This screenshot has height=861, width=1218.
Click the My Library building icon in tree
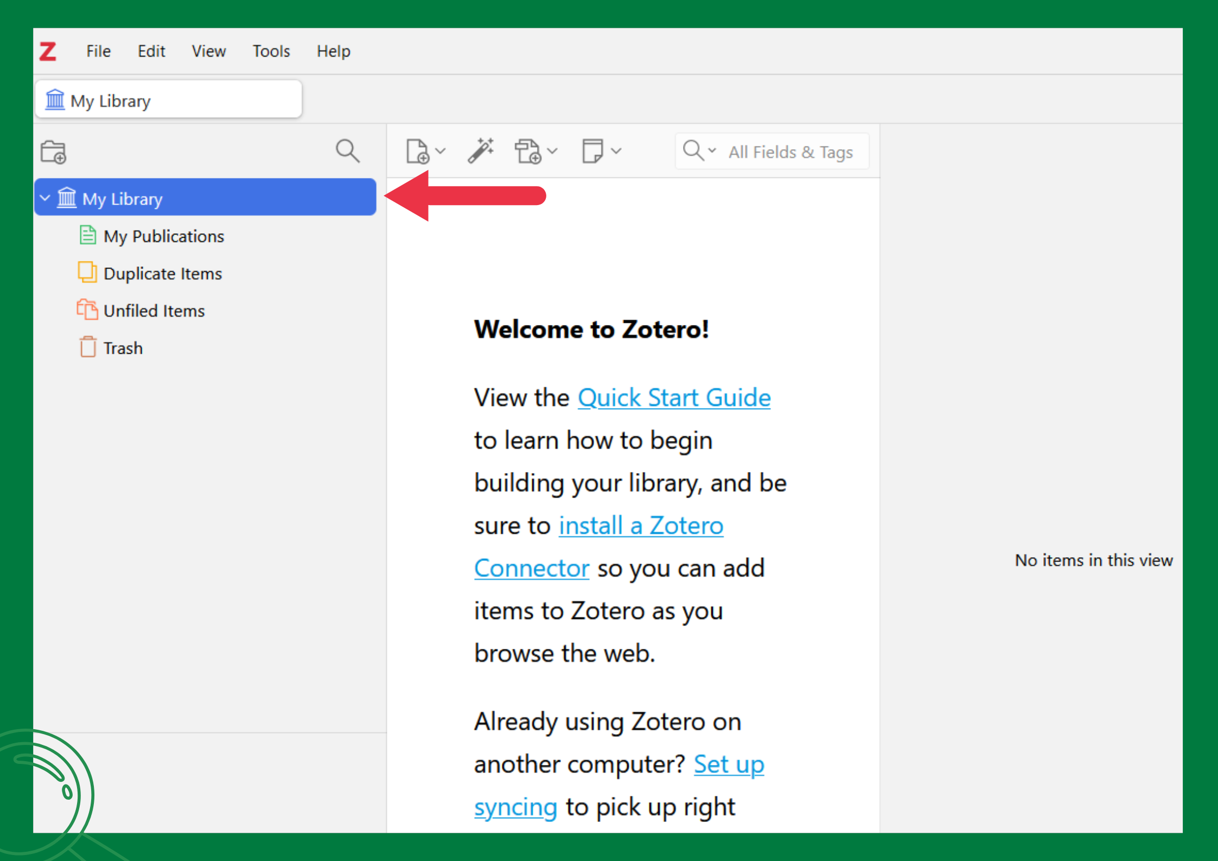coord(67,197)
